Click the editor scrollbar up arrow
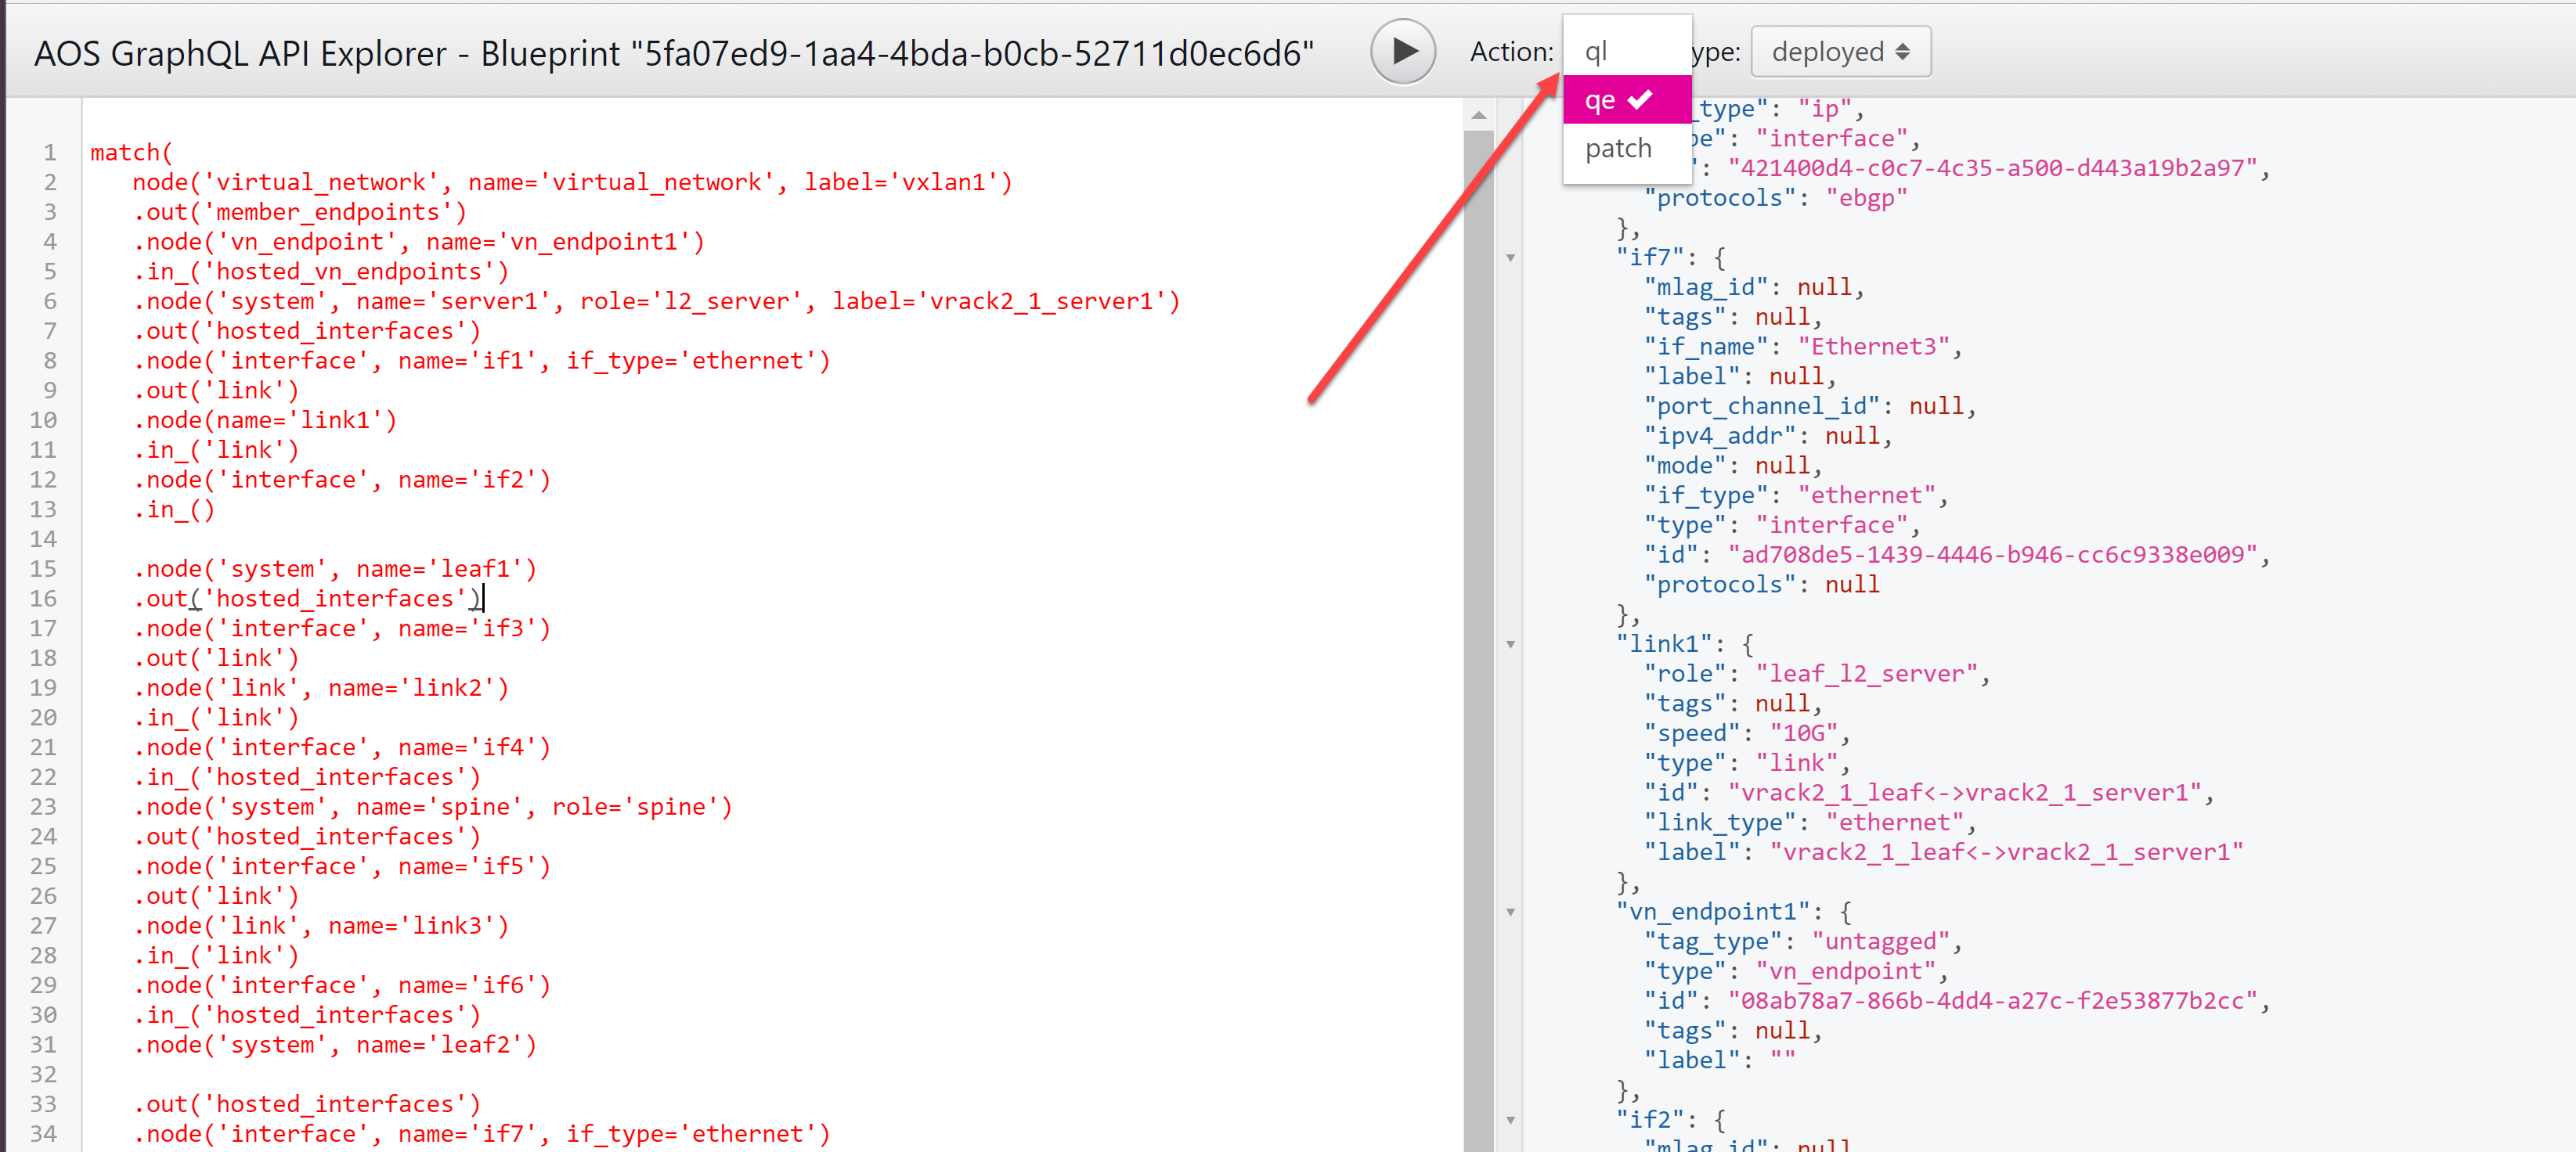 (1478, 116)
